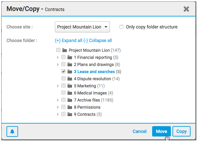This screenshot has width=198, height=142.
Task: Uncheck the 3 Lease and searches checkbox
Action: coord(63,72)
